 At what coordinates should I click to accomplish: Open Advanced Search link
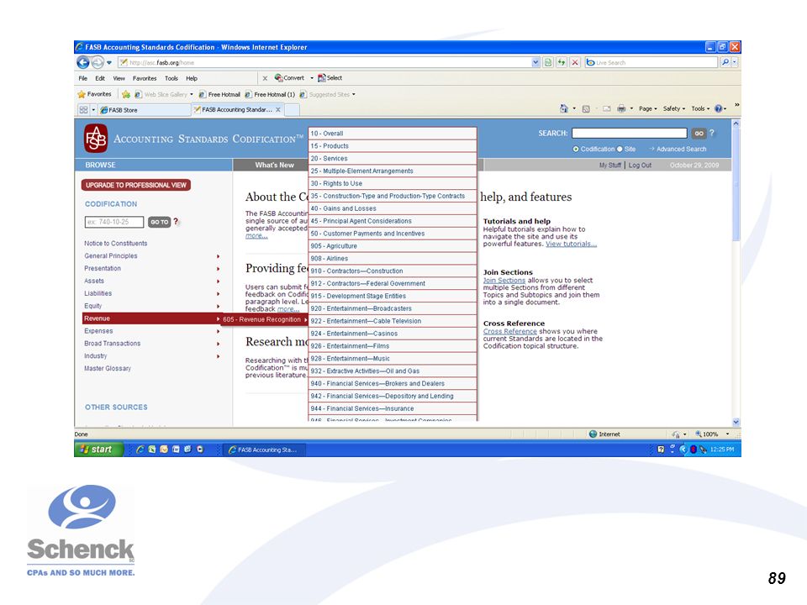(x=681, y=150)
